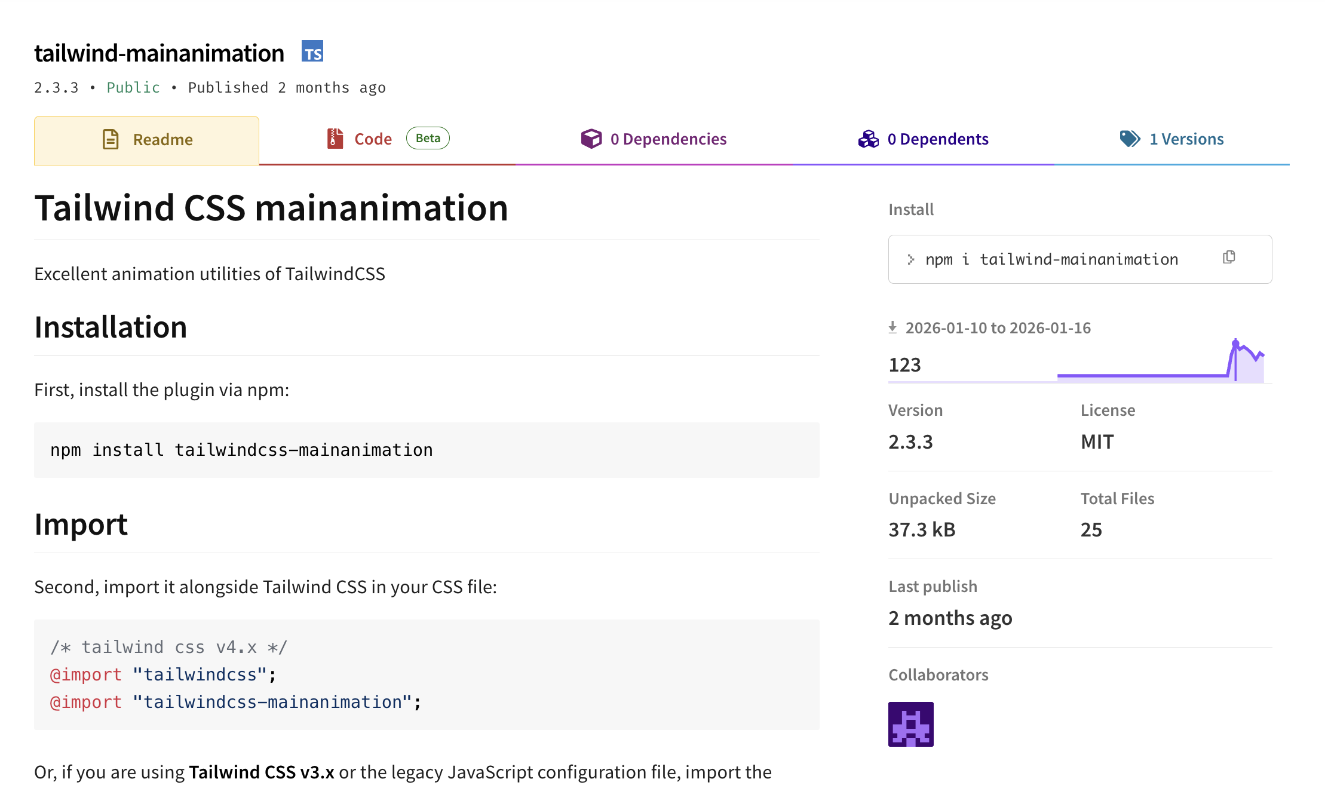The width and height of the screenshot is (1325, 785).
Task: Click the Dependents cubes icon
Action: coord(867,138)
